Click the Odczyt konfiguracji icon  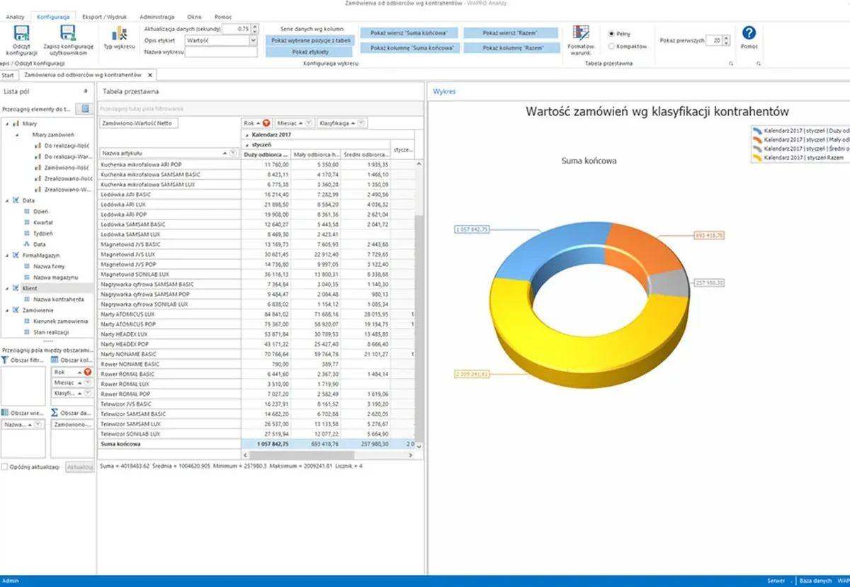[21, 34]
